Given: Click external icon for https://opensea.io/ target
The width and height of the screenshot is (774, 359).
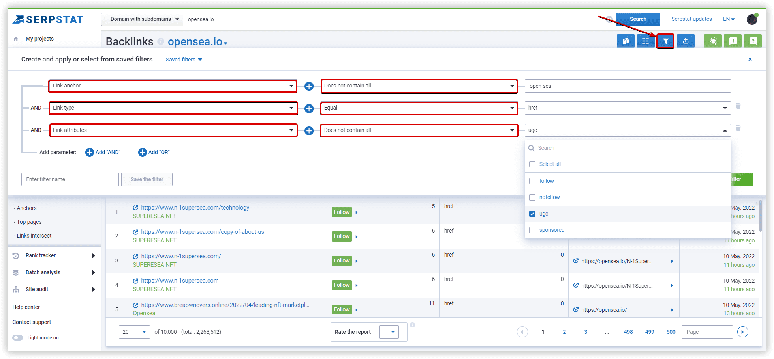Looking at the screenshot, I should [x=576, y=310].
